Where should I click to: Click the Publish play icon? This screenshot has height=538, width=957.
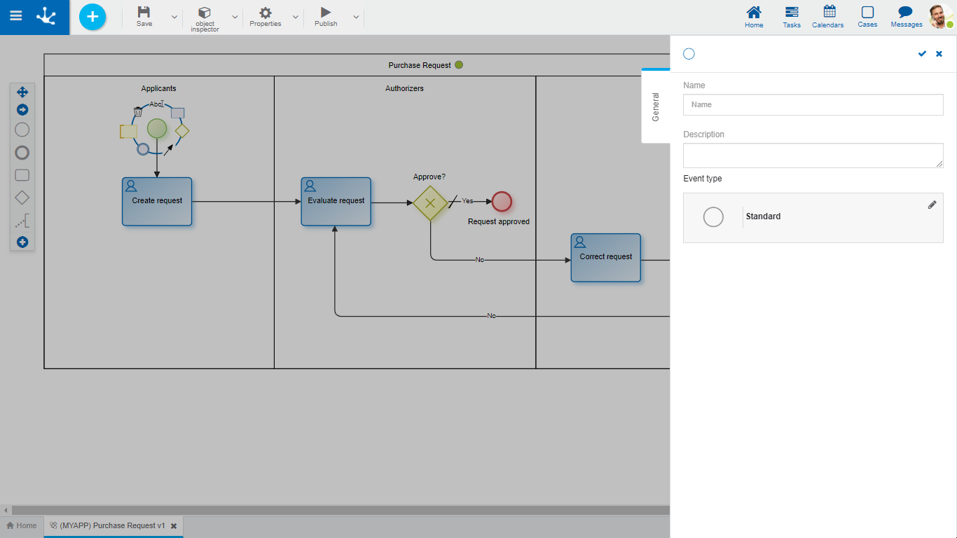pyautogui.click(x=325, y=12)
